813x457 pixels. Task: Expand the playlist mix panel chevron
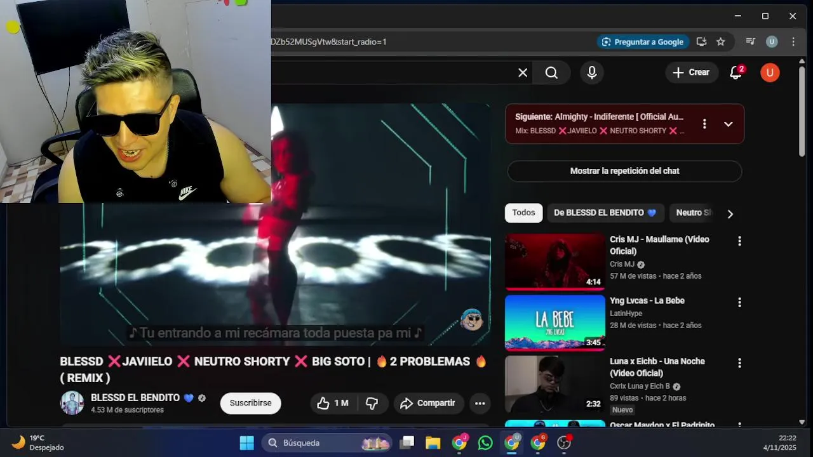729,124
